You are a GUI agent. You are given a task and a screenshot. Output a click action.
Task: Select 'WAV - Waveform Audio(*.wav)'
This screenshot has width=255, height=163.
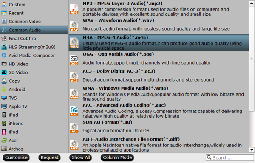pos(159,26)
